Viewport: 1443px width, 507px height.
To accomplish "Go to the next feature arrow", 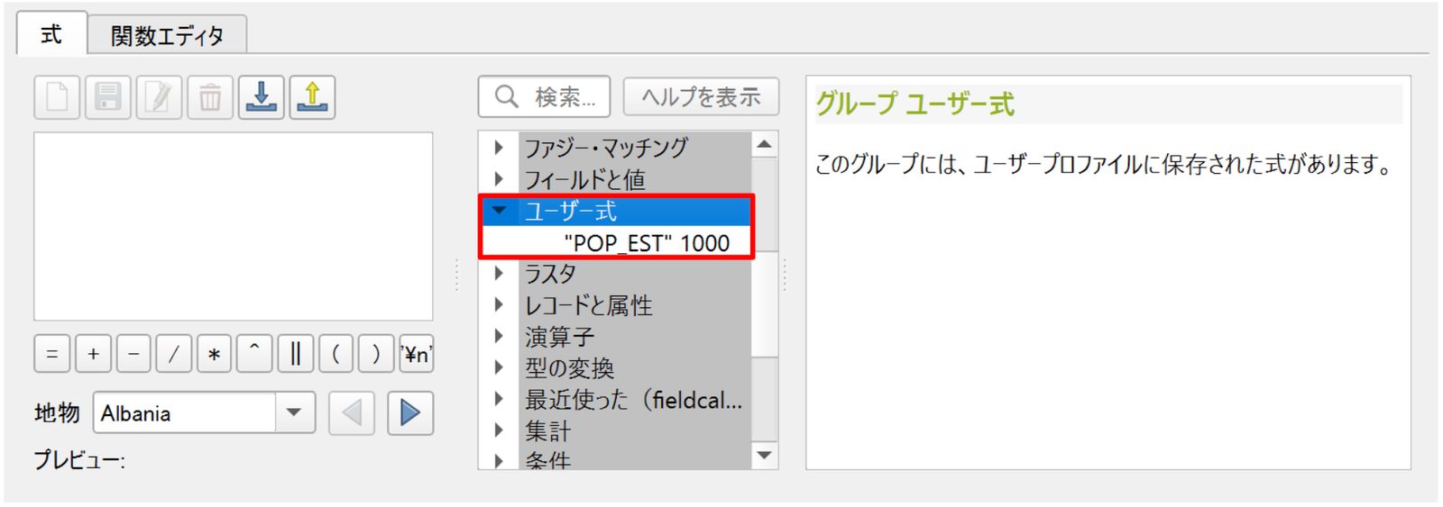I will click(410, 413).
